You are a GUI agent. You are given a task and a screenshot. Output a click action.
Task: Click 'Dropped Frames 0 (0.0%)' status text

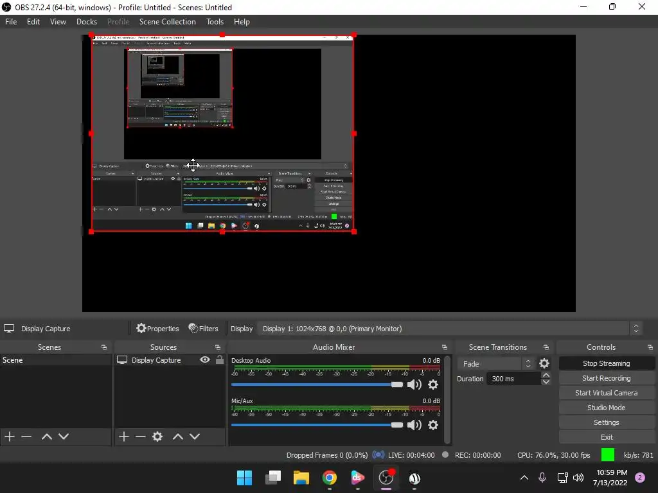327,455
